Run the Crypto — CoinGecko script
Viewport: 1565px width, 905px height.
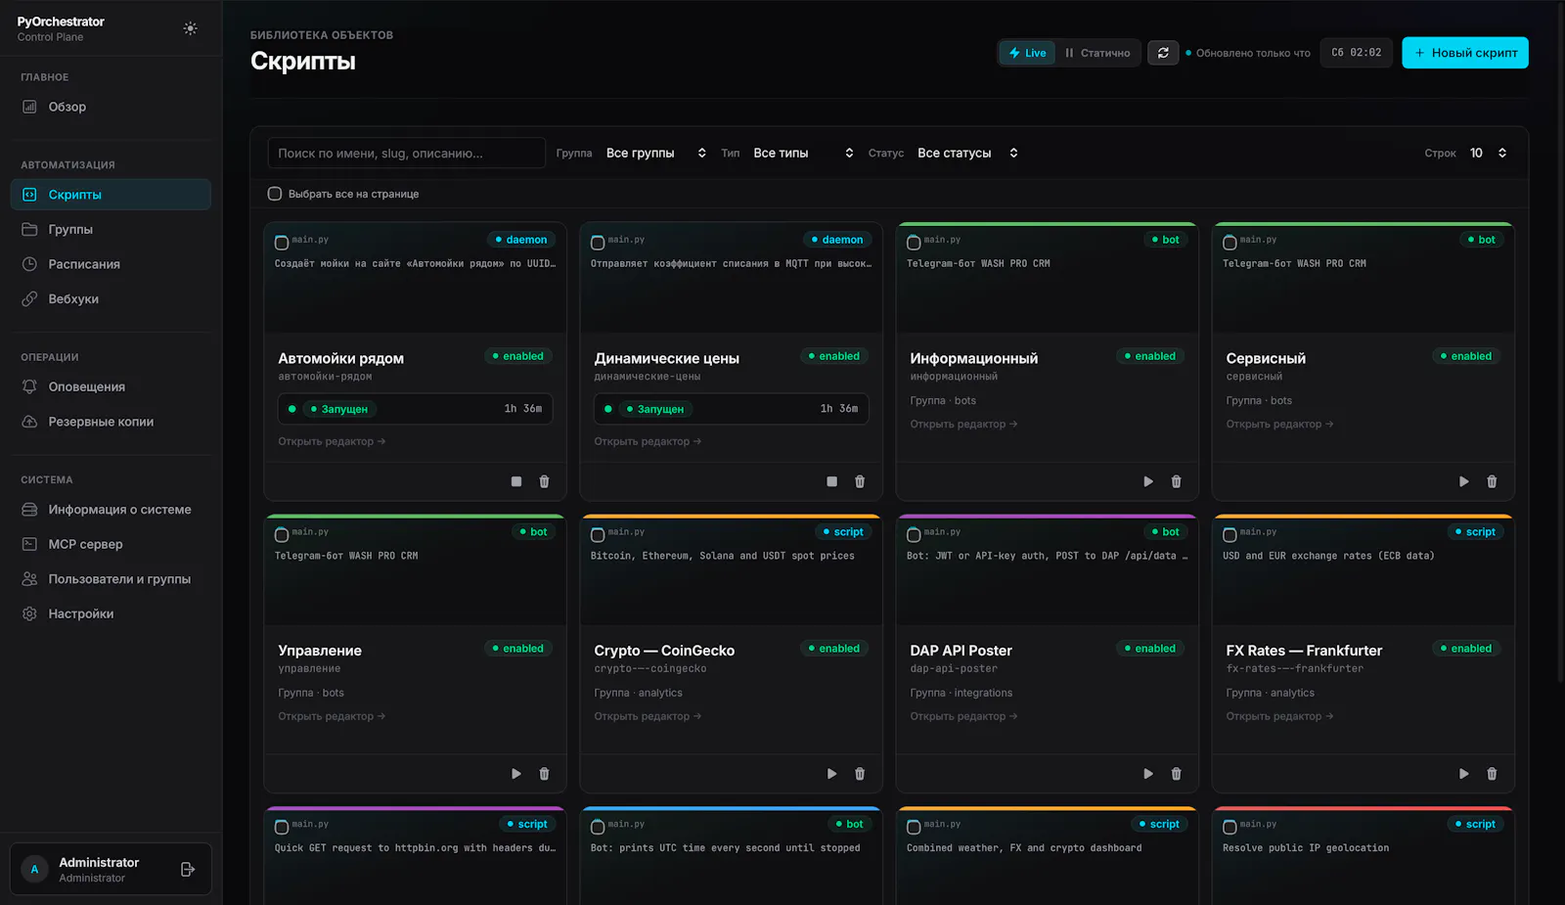831,774
